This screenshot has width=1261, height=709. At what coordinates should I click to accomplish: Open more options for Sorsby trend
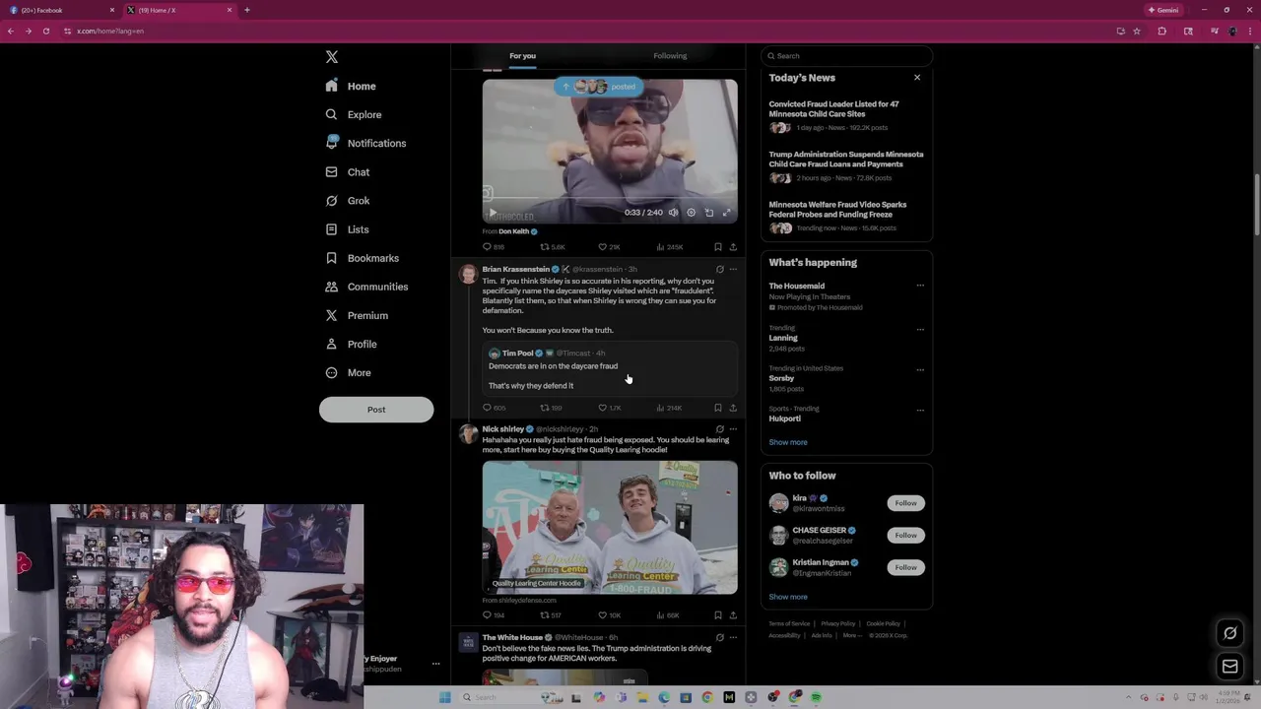click(920, 369)
